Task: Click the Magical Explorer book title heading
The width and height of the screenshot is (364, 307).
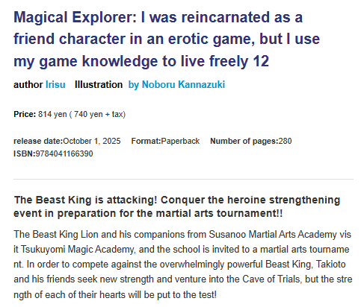Action: point(167,39)
